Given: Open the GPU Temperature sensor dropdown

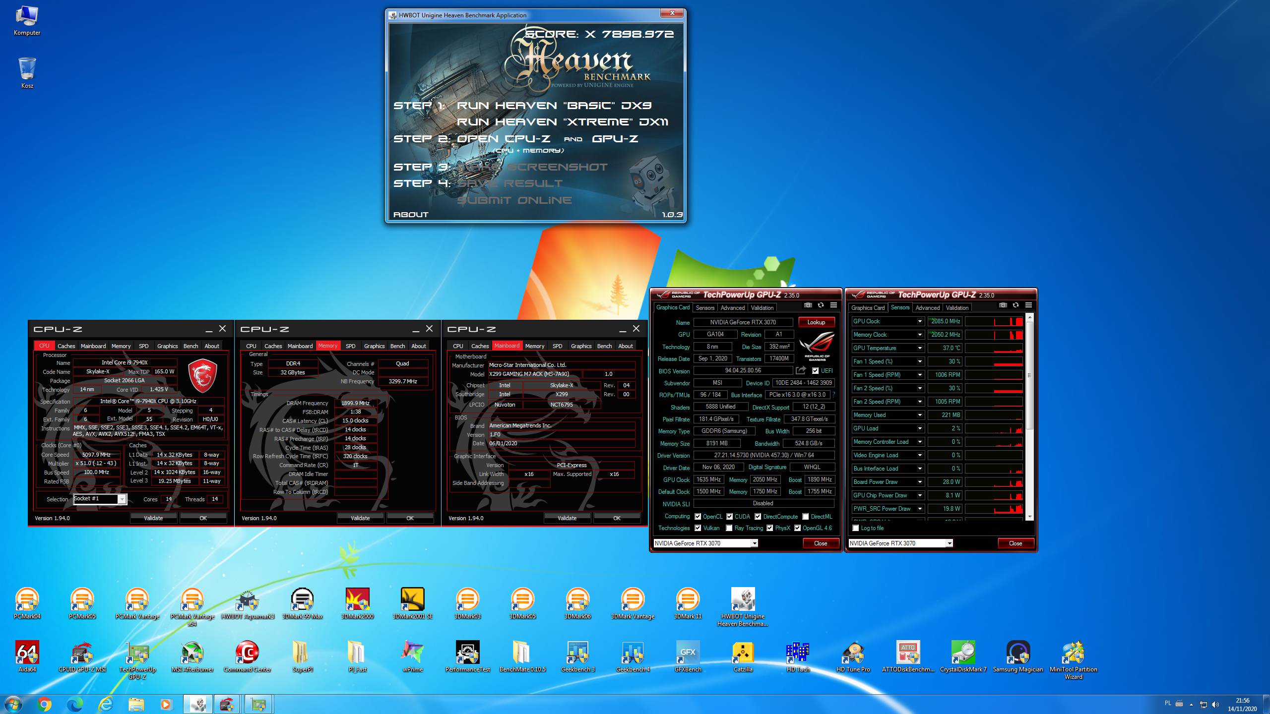Looking at the screenshot, I should (x=919, y=348).
